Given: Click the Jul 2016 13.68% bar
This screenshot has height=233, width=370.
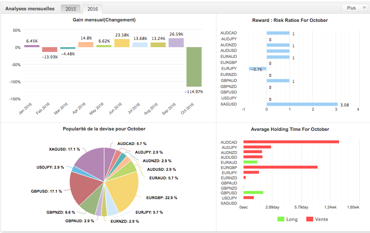Looking at the screenshot, I should coord(140,45).
